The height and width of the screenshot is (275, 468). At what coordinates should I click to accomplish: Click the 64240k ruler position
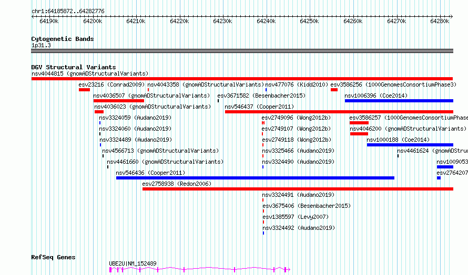[266, 21]
